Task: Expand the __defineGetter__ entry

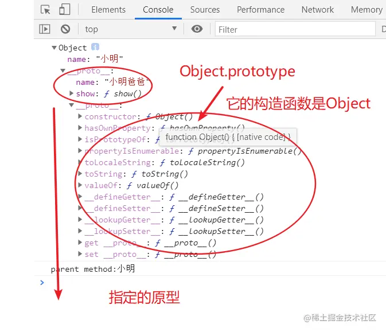Action: click(x=80, y=197)
